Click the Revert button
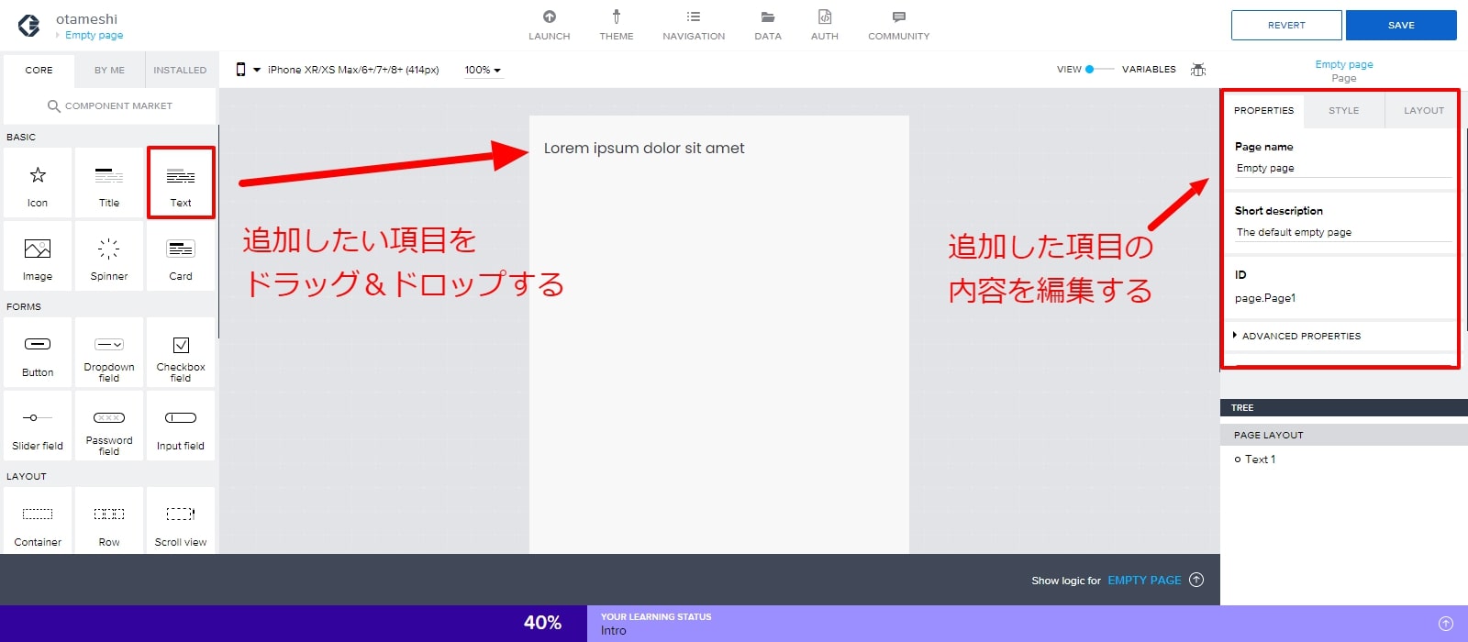 1285,26
